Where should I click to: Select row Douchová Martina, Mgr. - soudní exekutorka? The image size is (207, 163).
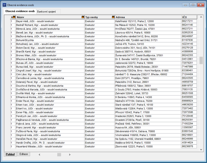coord(104,86)
